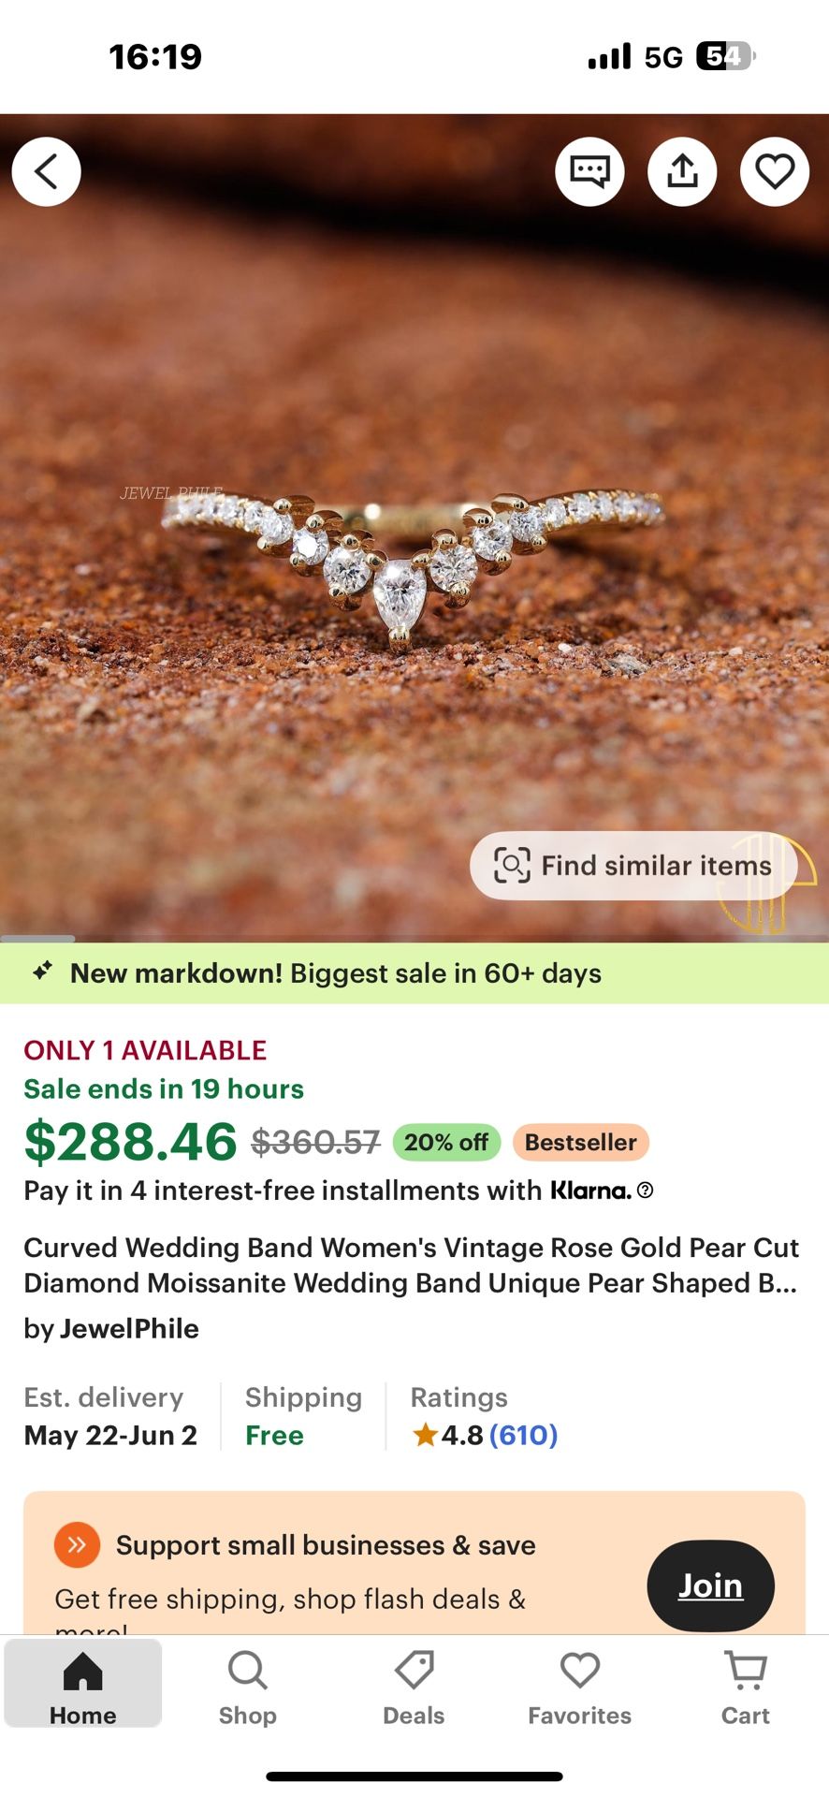Open the message seller chat icon
The height and width of the screenshot is (1797, 829).
(x=589, y=172)
